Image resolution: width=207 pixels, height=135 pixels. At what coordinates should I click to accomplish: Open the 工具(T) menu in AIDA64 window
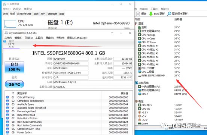point(154,9)
